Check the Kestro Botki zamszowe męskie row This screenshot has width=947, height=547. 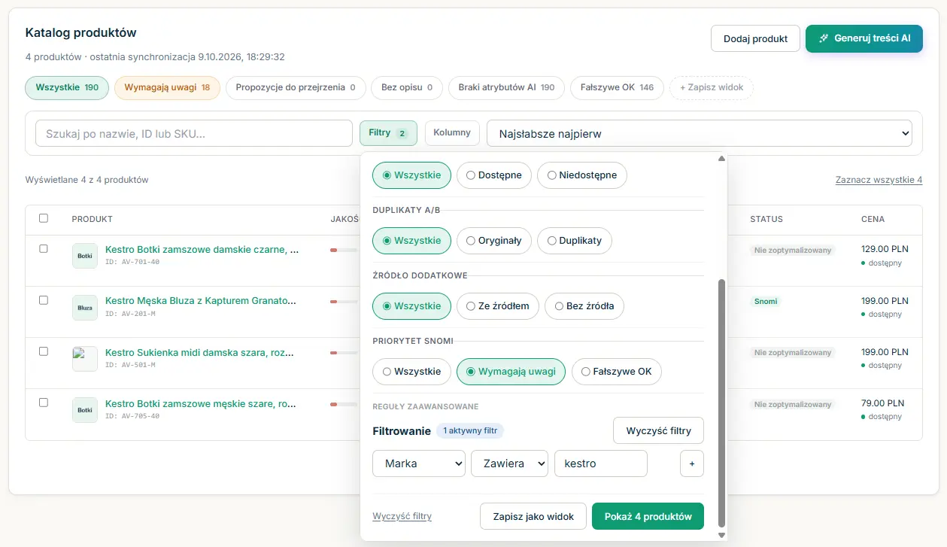click(44, 403)
